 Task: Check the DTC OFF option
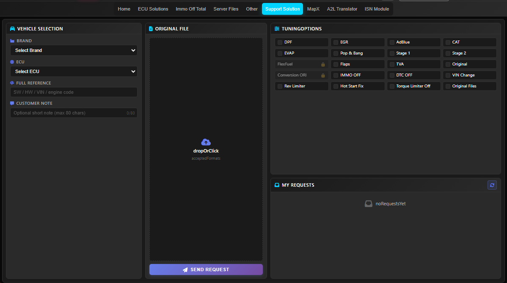[x=392, y=75]
